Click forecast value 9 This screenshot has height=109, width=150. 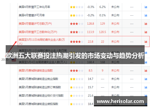pos(103,70)
